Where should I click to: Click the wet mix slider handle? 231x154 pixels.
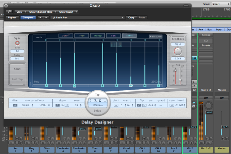tap(180, 80)
